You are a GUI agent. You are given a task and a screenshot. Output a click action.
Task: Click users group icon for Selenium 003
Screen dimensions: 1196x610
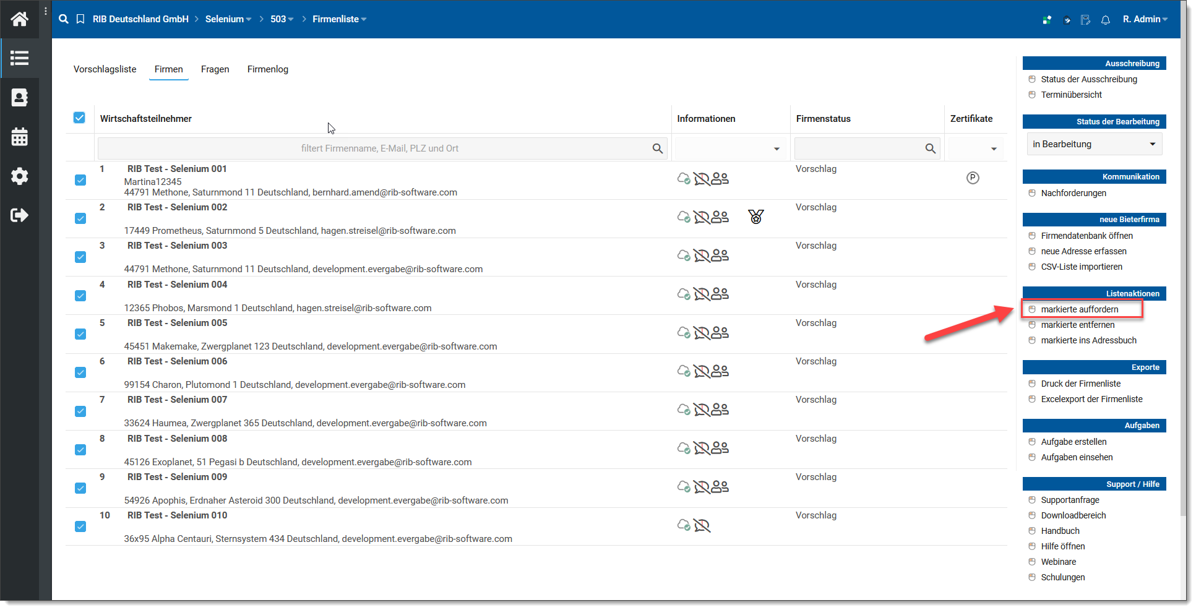pyautogui.click(x=720, y=256)
